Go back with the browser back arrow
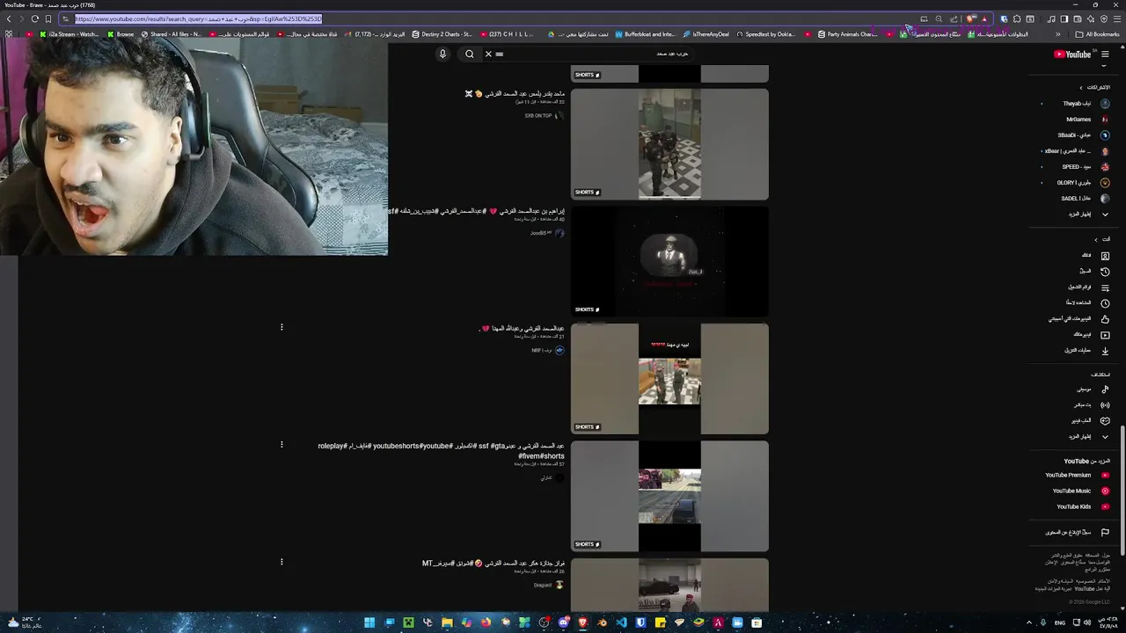Viewport: 1126px width, 633px height. point(8,18)
